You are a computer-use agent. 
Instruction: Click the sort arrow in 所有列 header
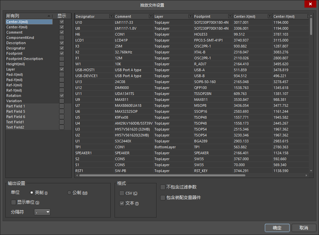pos(49,16)
